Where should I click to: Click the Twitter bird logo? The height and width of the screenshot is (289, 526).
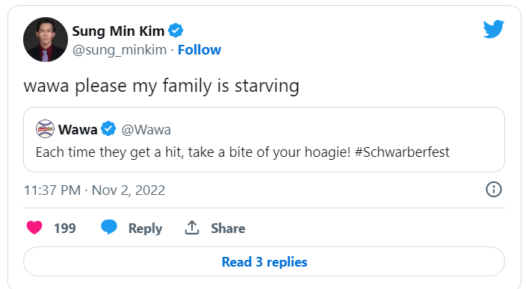click(493, 29)
